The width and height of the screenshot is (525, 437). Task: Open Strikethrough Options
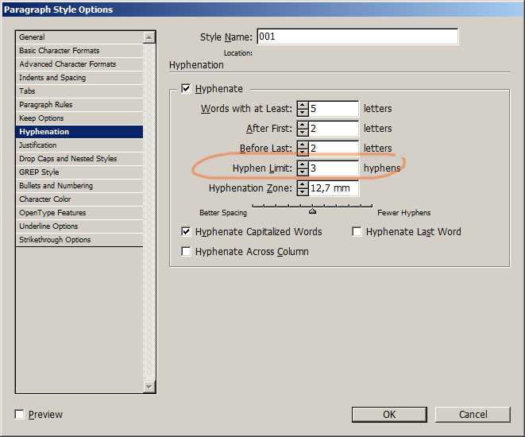(x=79, y=240)
